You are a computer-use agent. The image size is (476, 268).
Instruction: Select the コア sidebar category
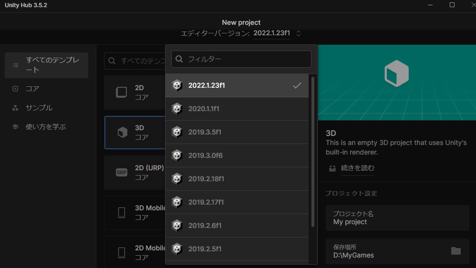(46, 89)
